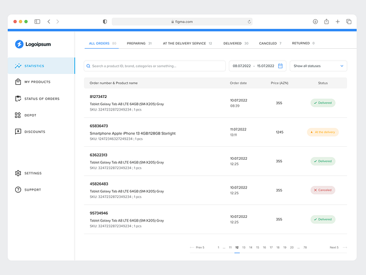366x275 pixels.
Task: Expand the Show all statuses dropdown
Action: point(318,66)
